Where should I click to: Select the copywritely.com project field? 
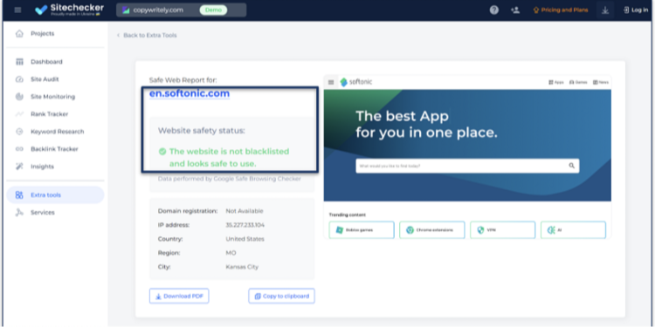182,10
